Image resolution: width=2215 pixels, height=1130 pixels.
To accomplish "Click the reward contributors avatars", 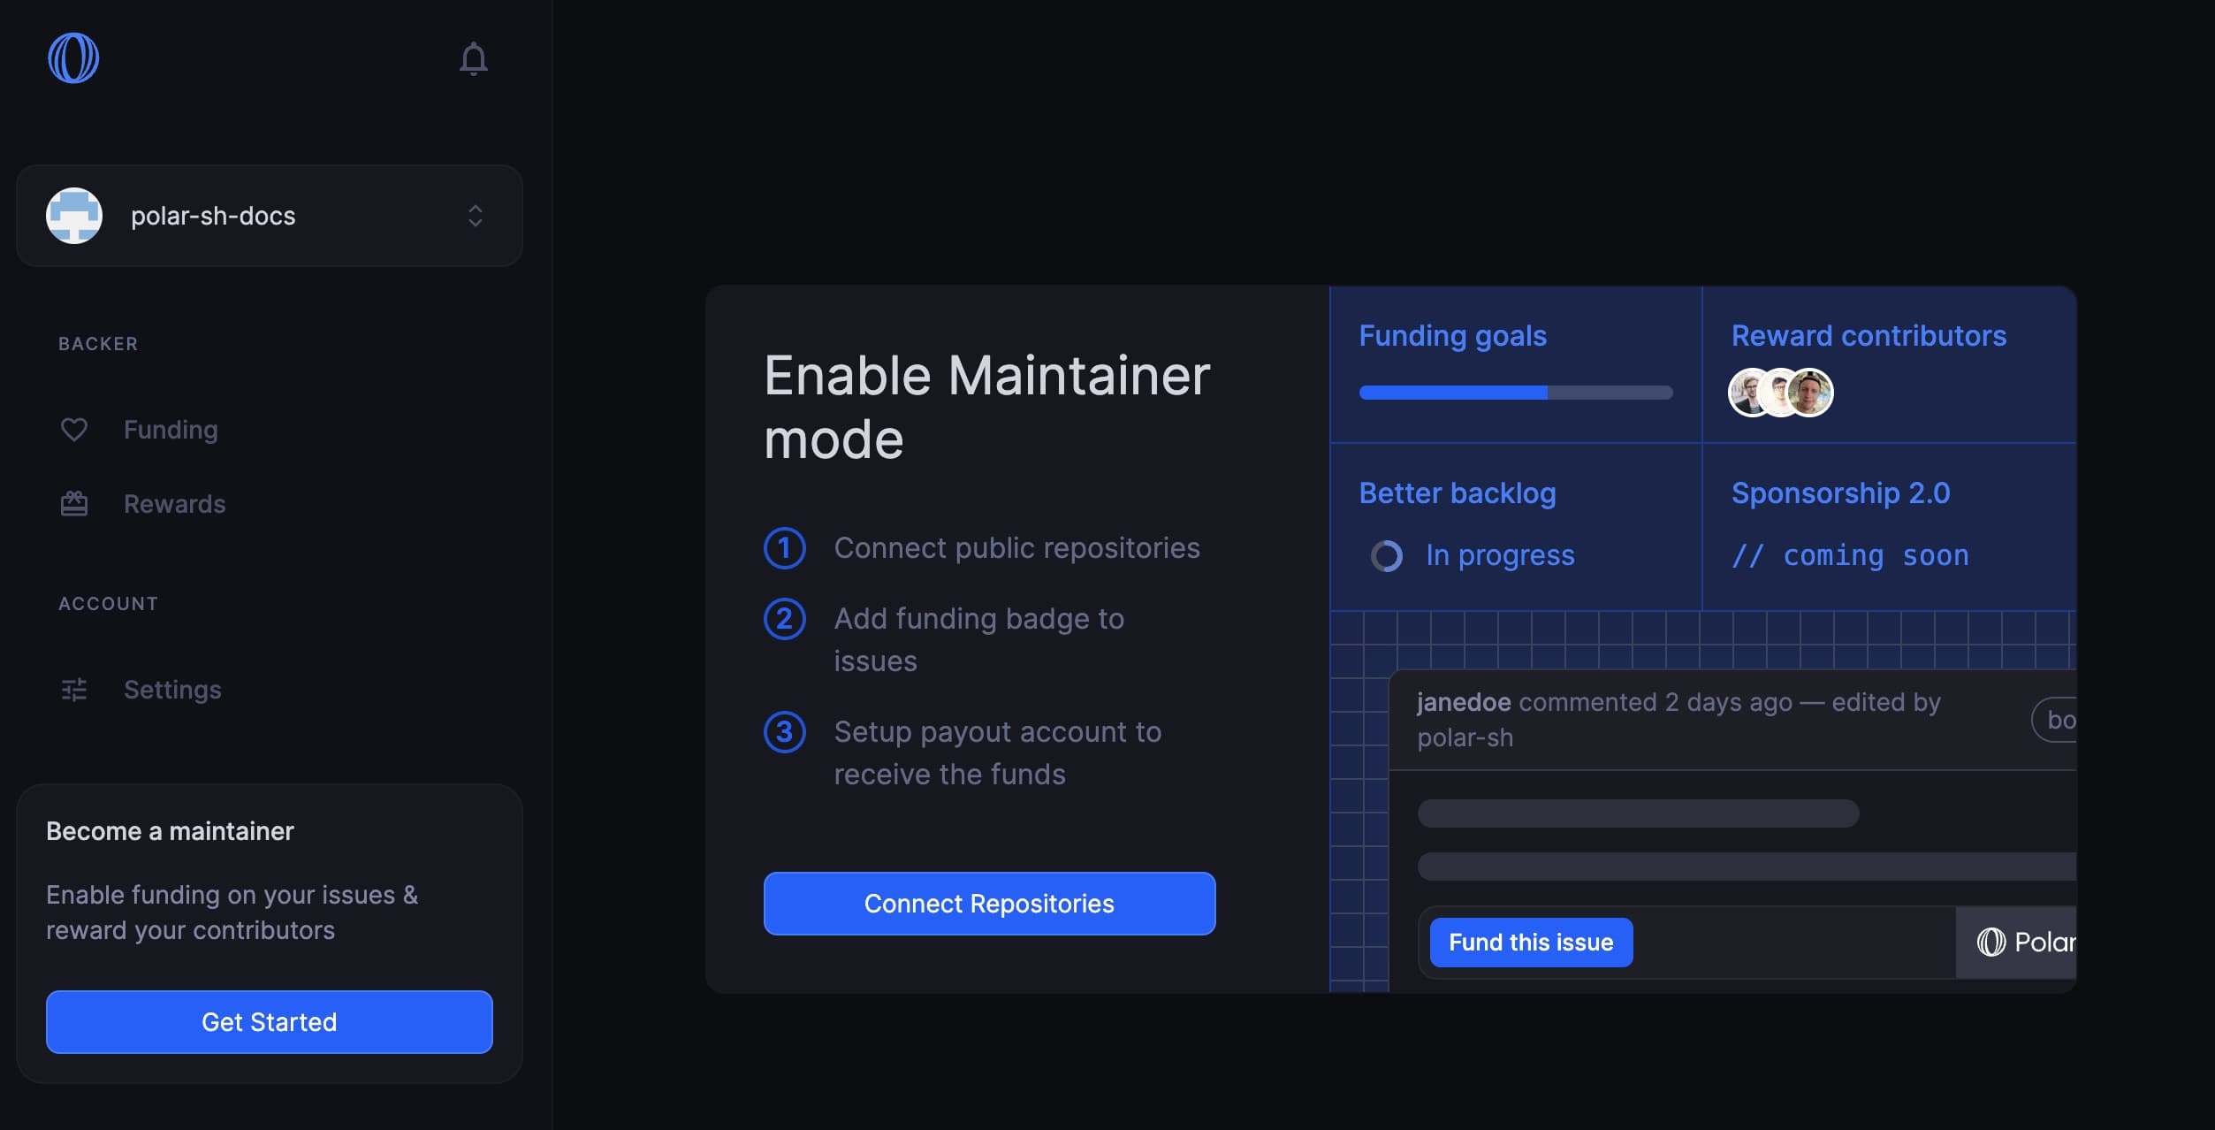I will (x=1781, y=393).
